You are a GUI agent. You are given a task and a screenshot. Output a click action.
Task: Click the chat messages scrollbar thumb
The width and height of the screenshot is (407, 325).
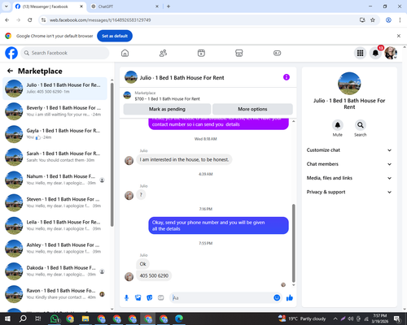pyautogui.click(x=293, y=243)
